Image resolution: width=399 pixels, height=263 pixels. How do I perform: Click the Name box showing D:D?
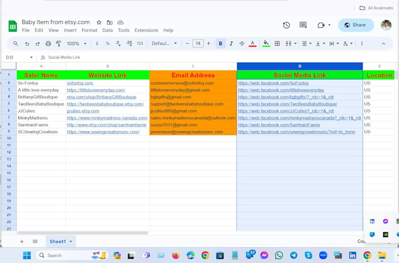(19, 58)
